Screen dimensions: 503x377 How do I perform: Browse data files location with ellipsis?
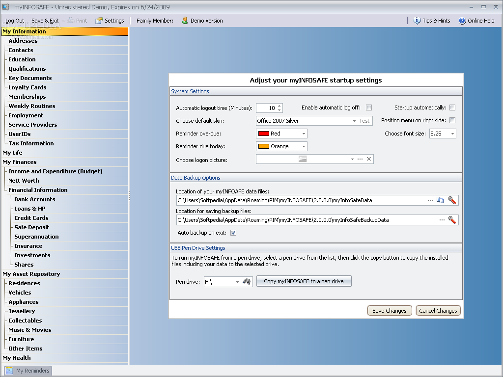point(430,200)
